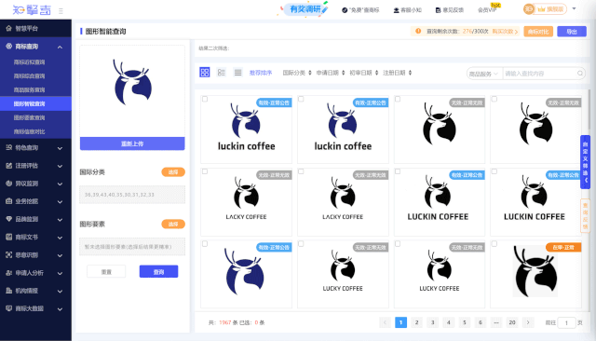Click the 导出 export button
The image size is (596, 341).
572,32
